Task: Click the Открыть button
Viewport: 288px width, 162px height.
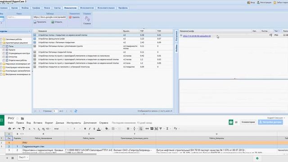Action: pyautogui.click(x=57, y=22)
